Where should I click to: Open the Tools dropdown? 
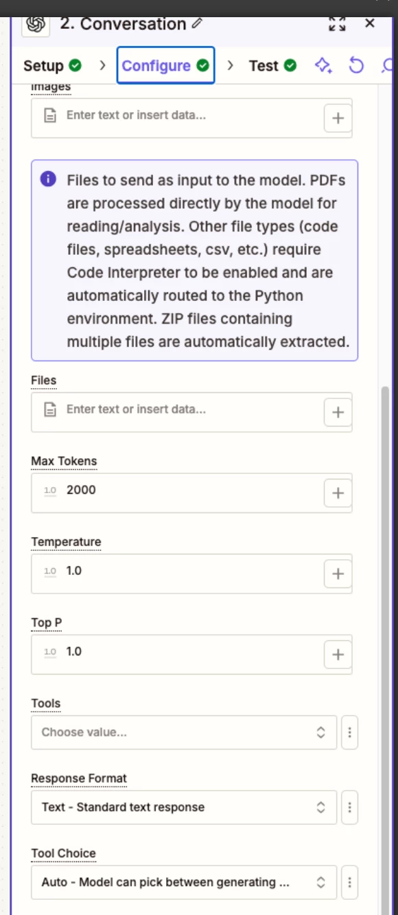pyautogui.click(x=184, y=732)
